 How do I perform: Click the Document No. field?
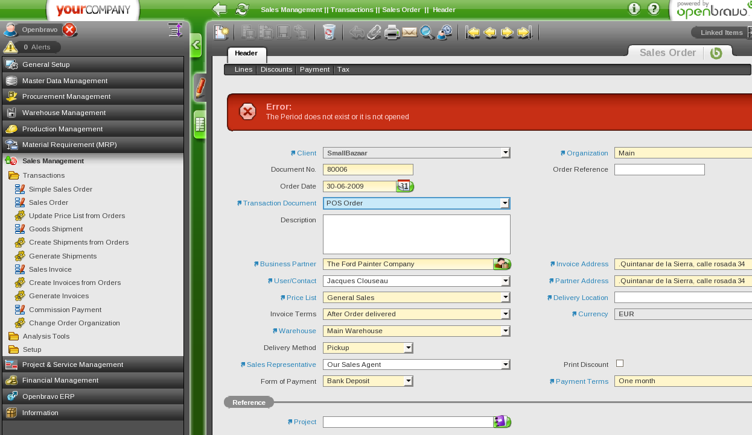[368, 170]
